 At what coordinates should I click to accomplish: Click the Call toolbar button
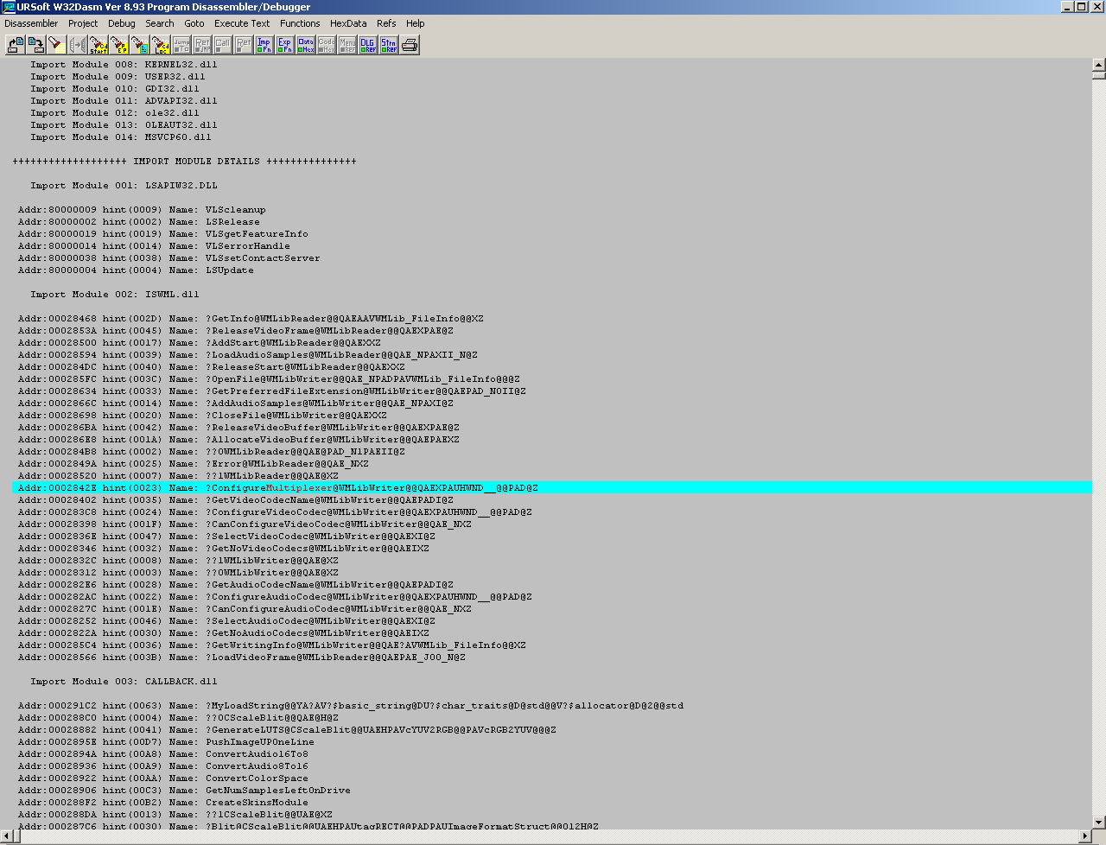[223, 44]
